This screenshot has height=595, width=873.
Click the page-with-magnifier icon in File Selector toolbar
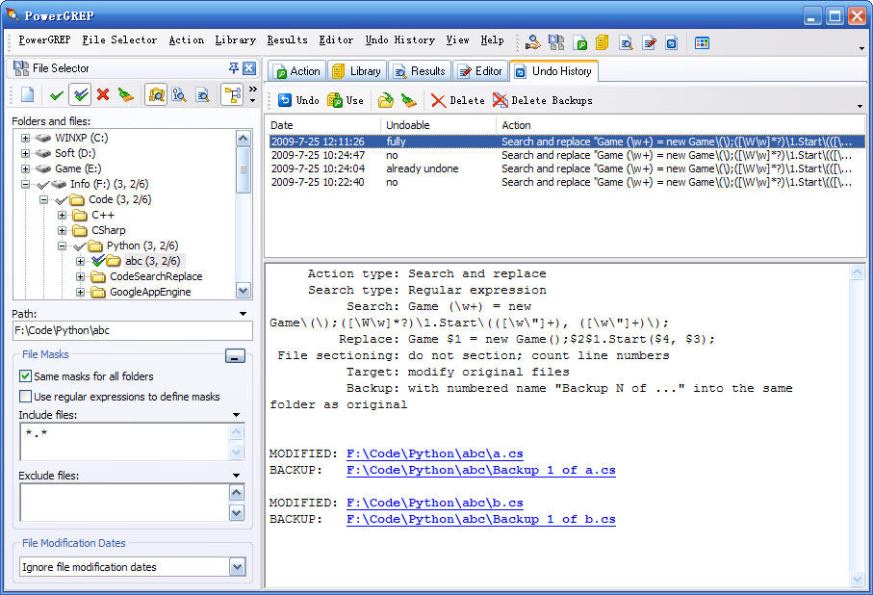[x=203, y=95]
